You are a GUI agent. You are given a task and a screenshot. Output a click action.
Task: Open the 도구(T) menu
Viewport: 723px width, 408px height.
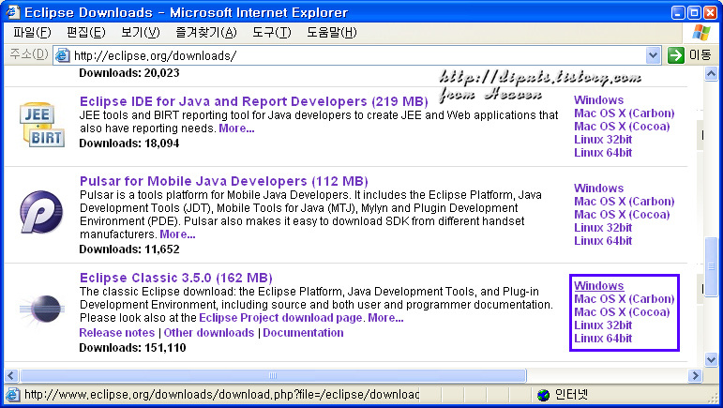(272, 33)
